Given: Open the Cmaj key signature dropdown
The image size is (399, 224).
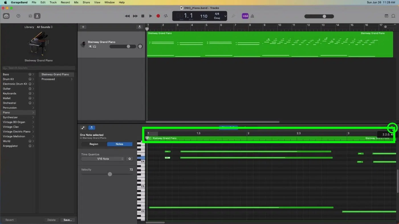Looking at the screenshot, I should tap(217, 18).
